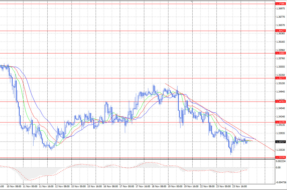Screen dimensions: 287x190
Task: Click the chart shift triangle marker
Action: [192, 2]
